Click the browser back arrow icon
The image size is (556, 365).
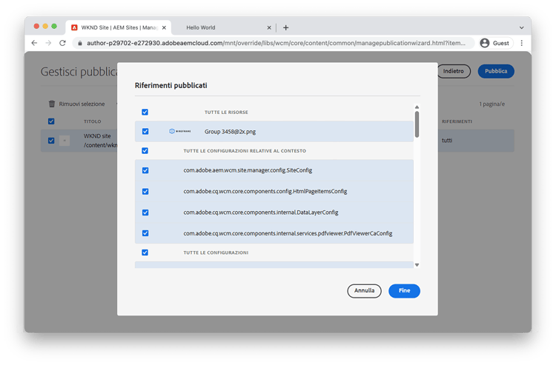click(x=34, y=43)
